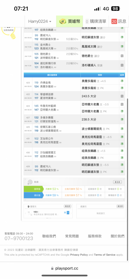Click the address bar lock icon

(x=52, y=268)
